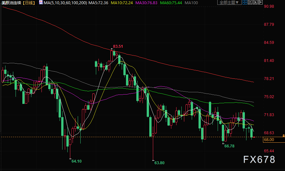Open the 全部主题 theme dropdown
Image resolution: width=285 pixels, height=171 pixels.
coord(229,2)
